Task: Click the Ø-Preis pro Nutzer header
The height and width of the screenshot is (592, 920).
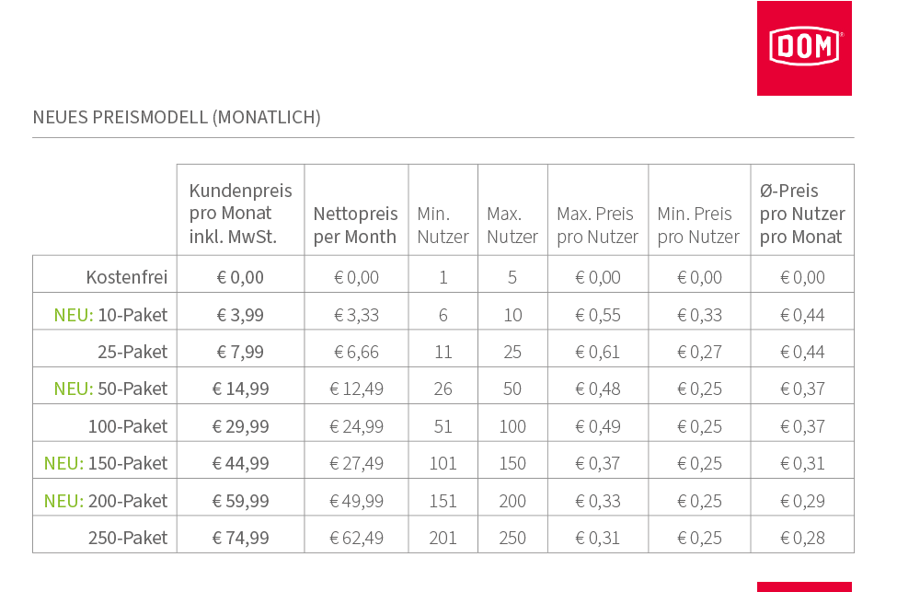Action: (x=802, y=214)
